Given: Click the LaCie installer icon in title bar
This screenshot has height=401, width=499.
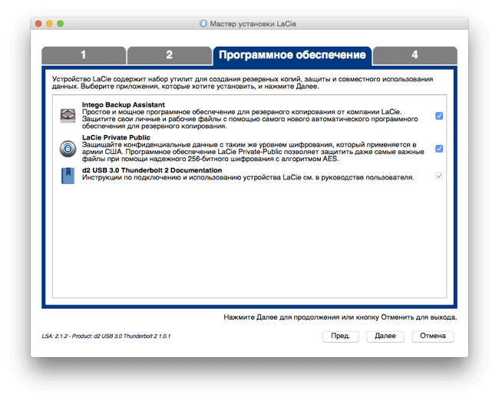Looking at the screenshot, I should tap(203, 24).
